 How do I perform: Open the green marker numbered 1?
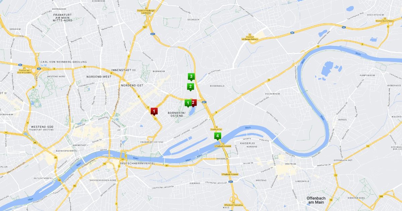coord(188,103)
